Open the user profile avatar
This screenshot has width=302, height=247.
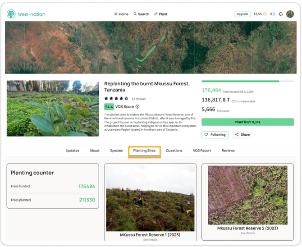coord(290,14)
